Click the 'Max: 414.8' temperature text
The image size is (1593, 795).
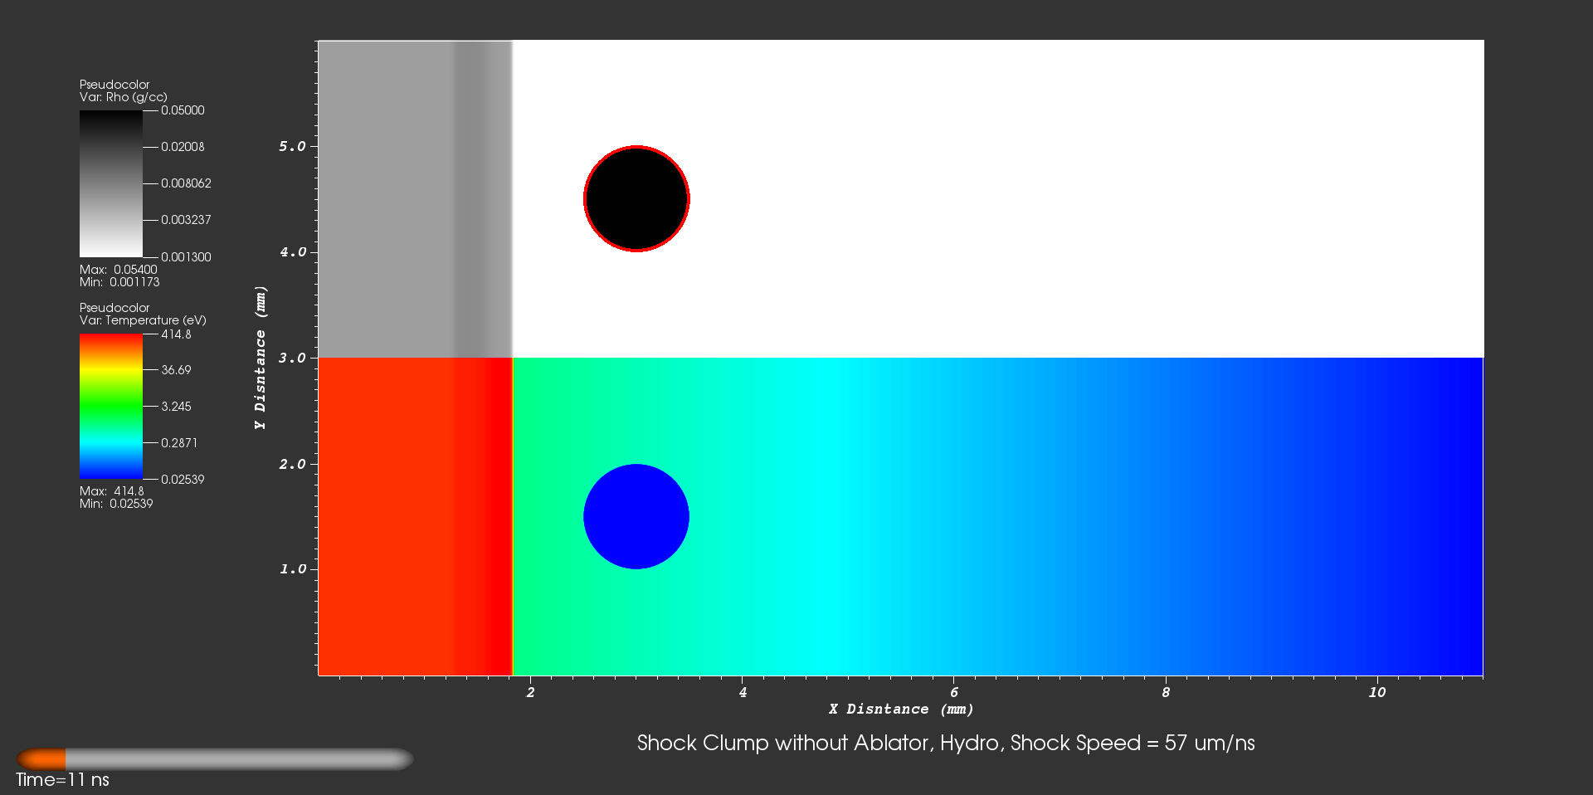112,491
